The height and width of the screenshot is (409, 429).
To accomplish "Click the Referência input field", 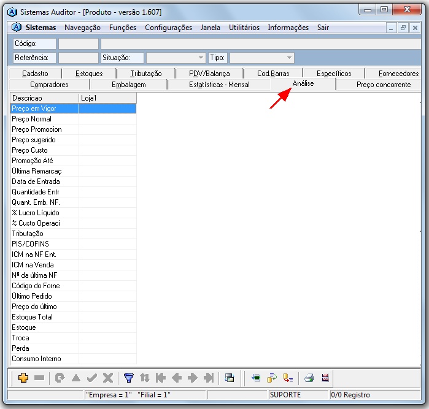I will point(79,58).
